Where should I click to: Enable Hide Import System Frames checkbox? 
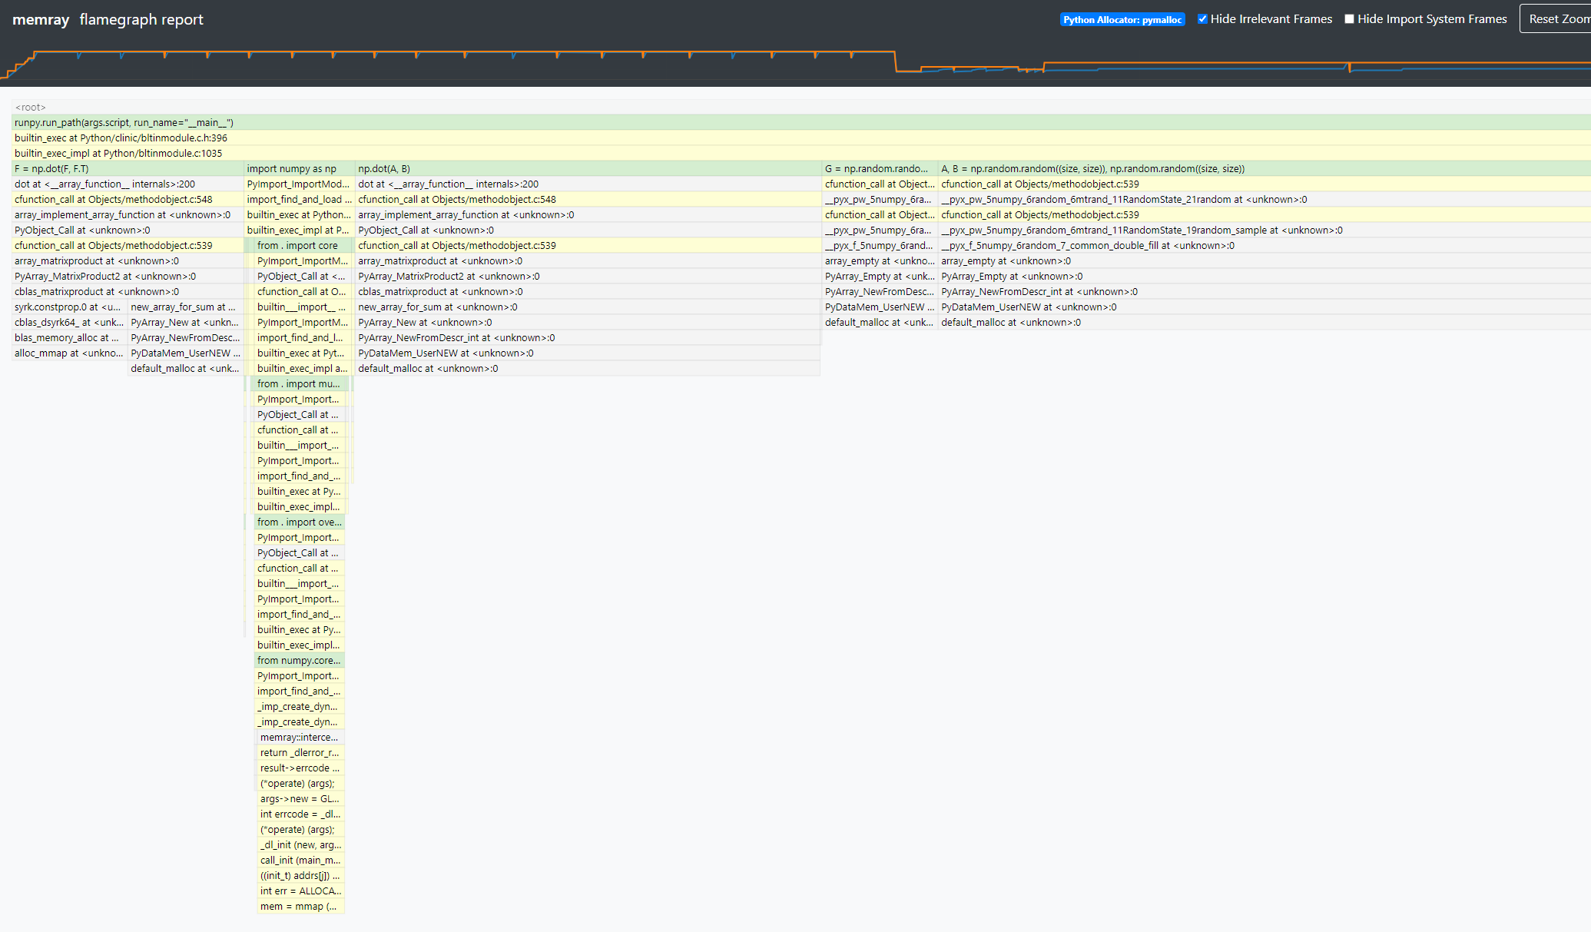[1349, 19]
